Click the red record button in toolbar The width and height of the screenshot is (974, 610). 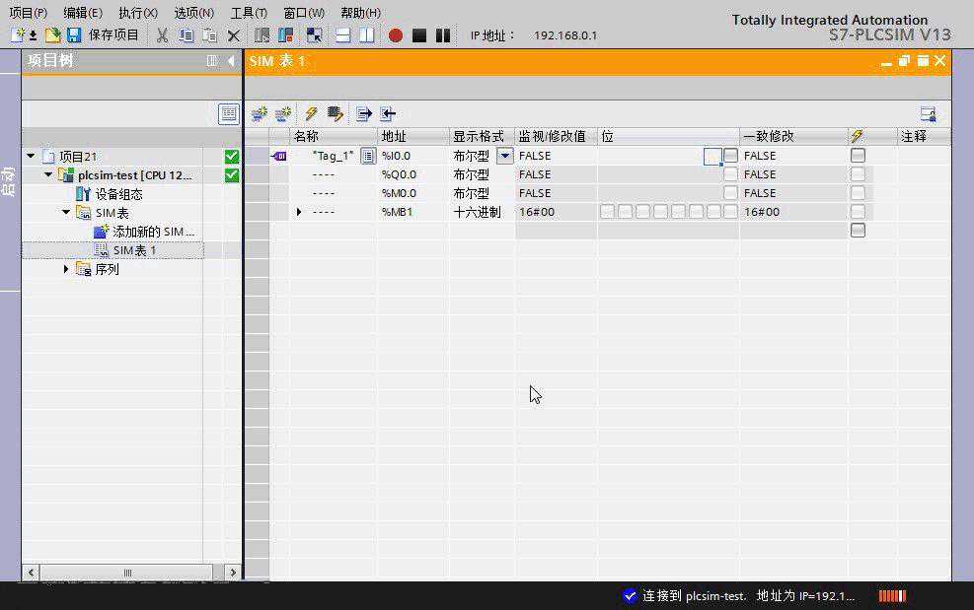click(395, 35)
